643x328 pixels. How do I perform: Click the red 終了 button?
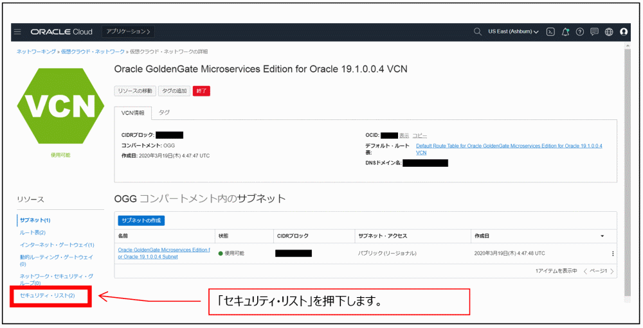pyautogui.click(x=201, y=91)
